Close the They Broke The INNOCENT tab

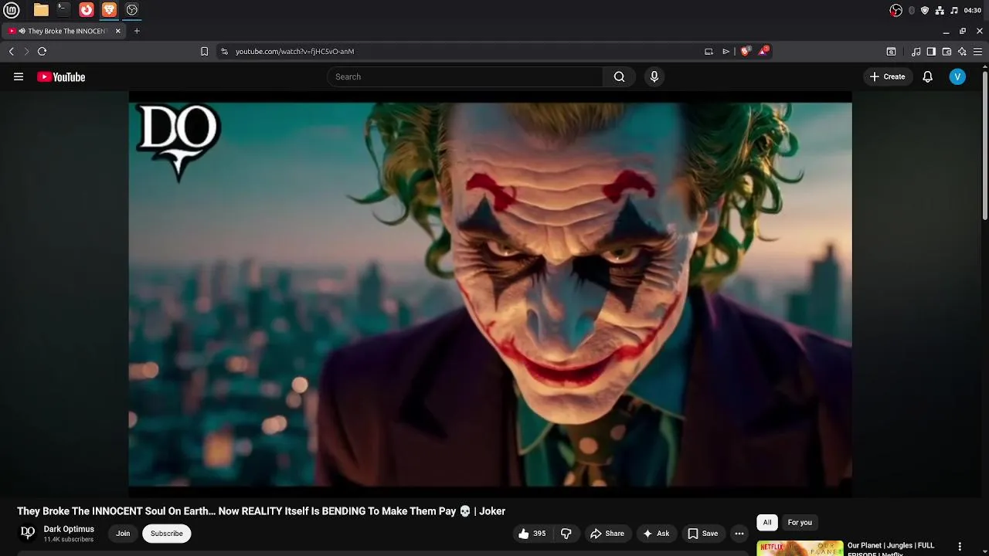(x=118, y=31)
